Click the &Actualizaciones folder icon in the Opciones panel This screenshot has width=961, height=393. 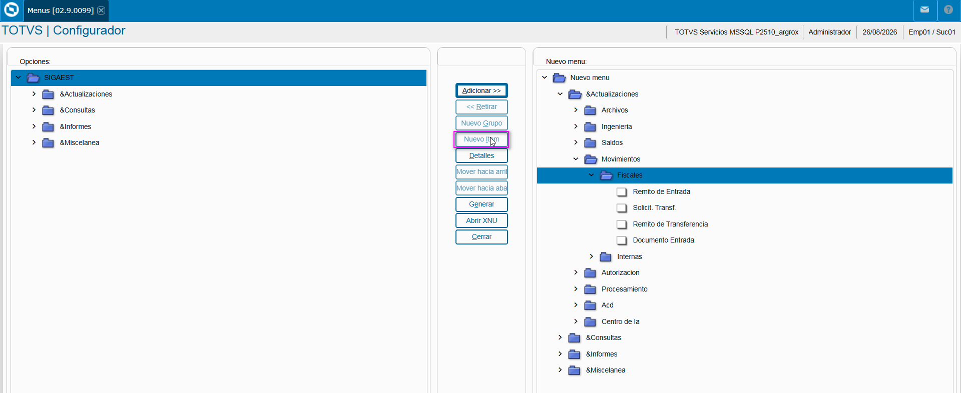coord(48,94)
